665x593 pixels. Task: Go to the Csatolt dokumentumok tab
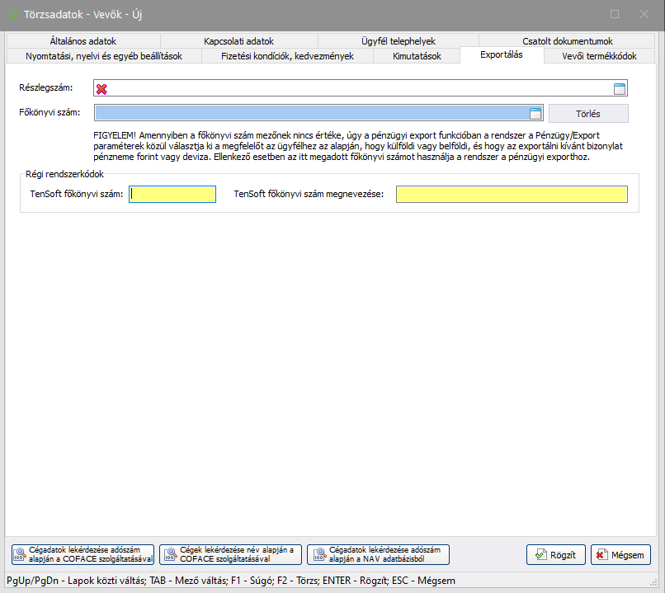(567, 41)
